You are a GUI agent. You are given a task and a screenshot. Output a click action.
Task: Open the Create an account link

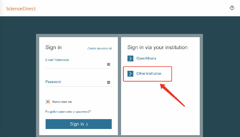(99, 48)
